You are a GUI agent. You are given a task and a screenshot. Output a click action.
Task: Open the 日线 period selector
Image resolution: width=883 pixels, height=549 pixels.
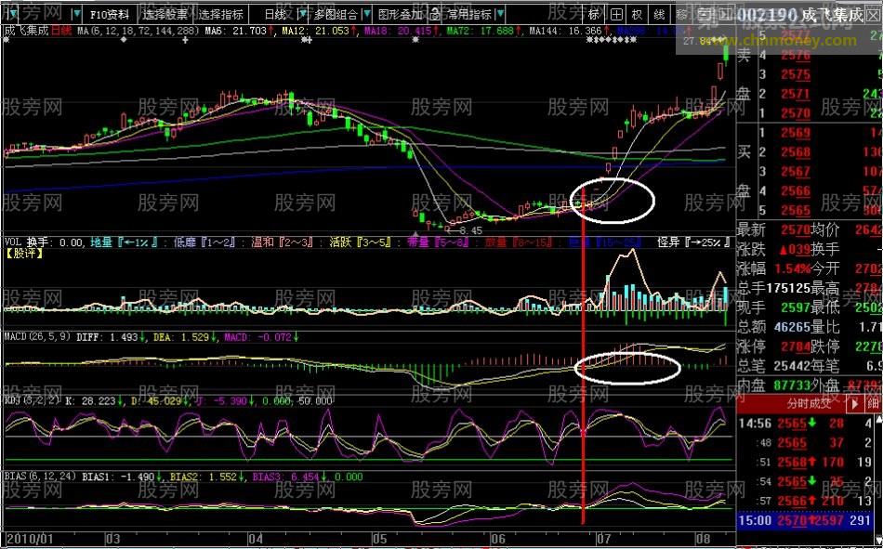pos(275,14)
